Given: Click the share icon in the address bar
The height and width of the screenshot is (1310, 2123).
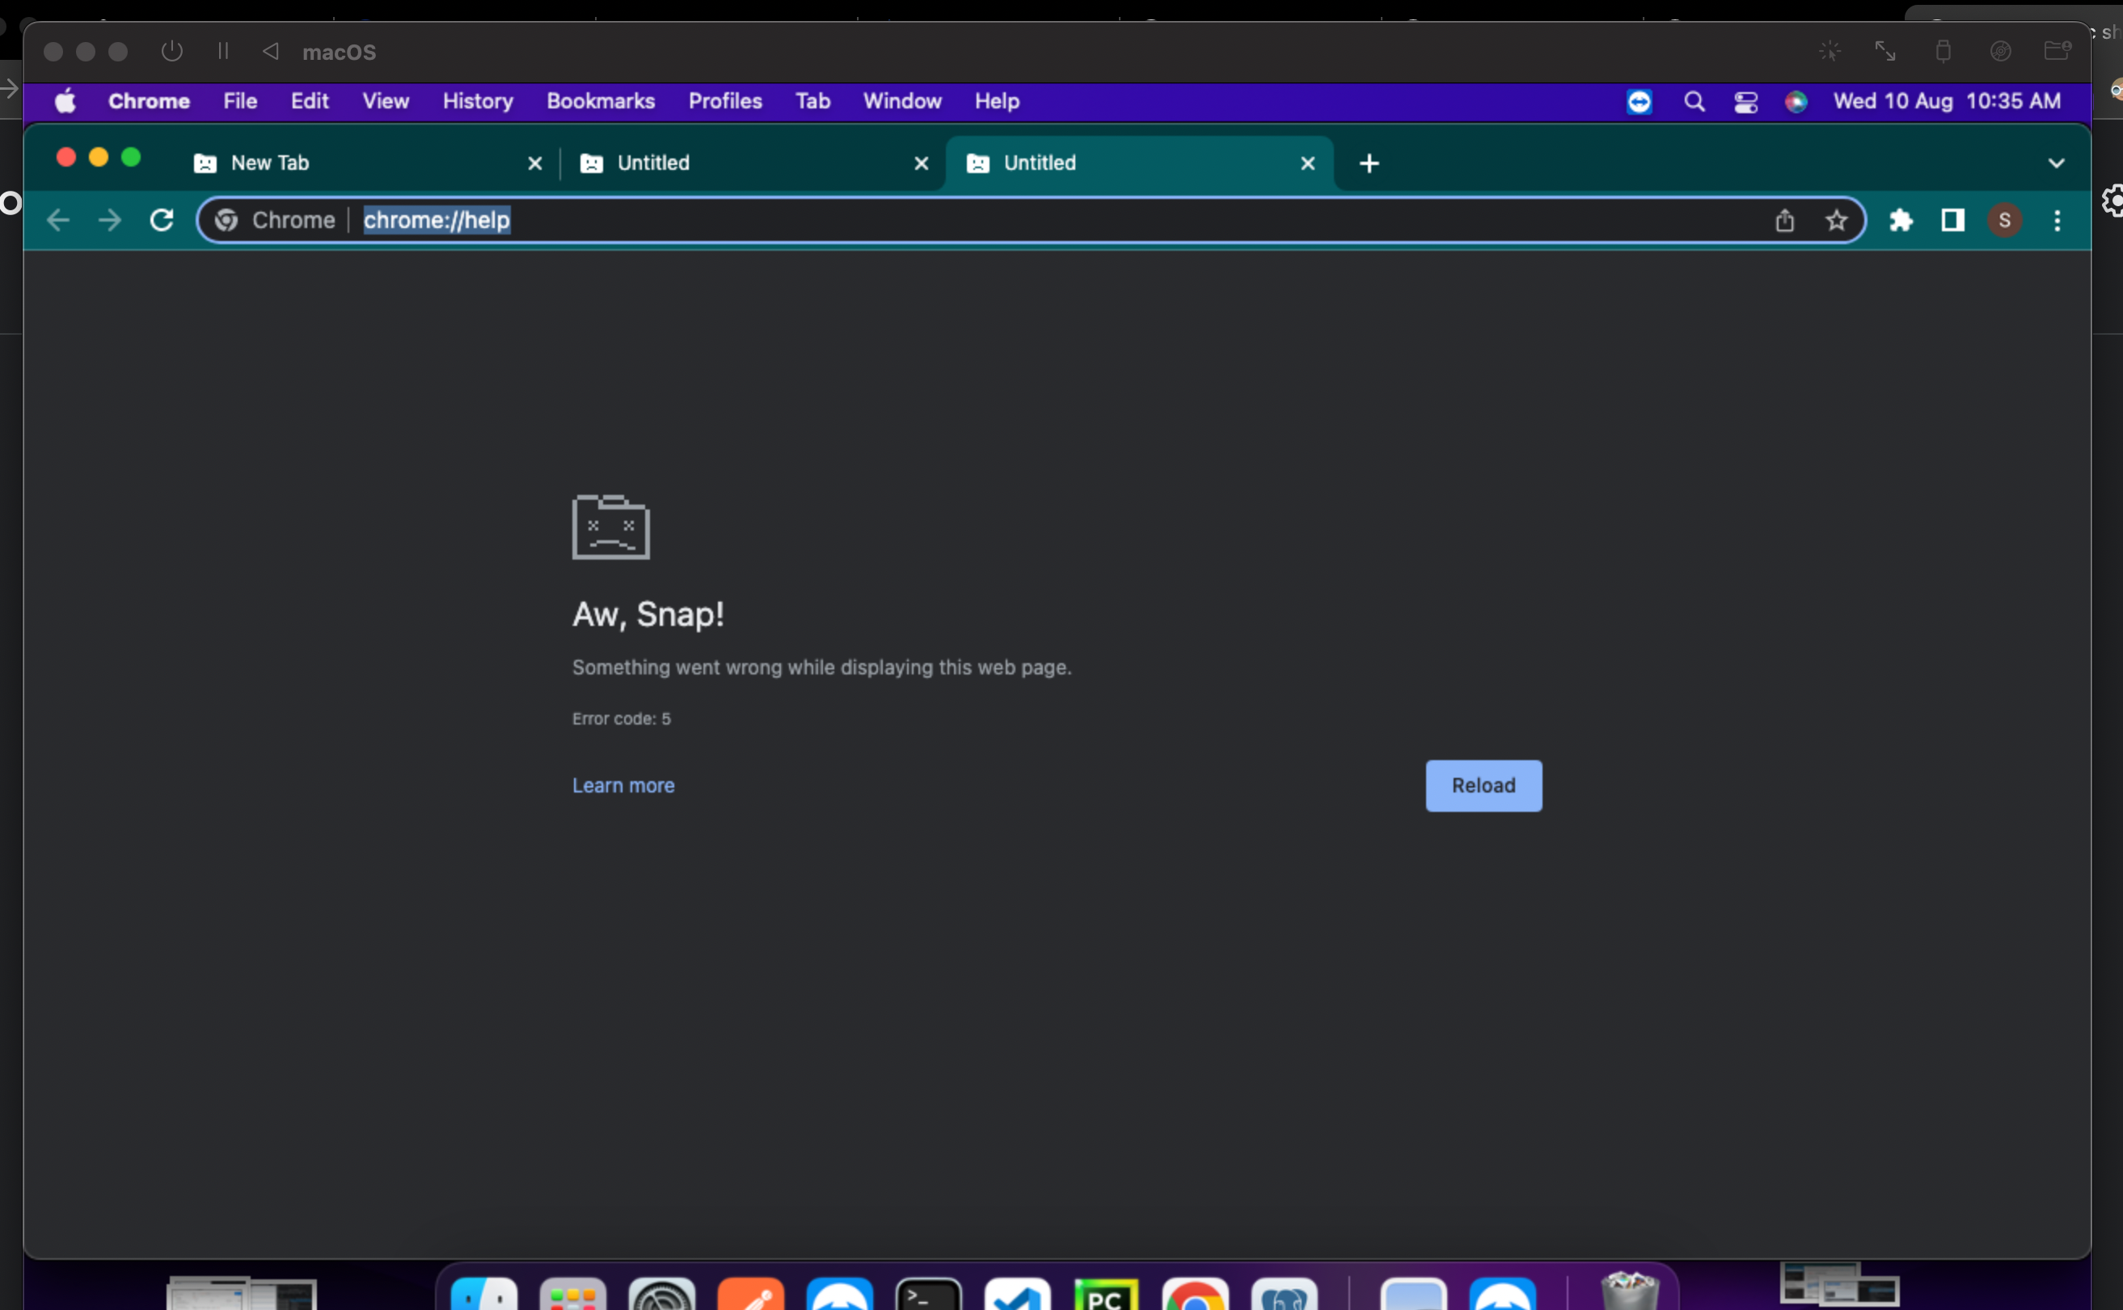Looking at the screenshot, I should [1784, 219].
